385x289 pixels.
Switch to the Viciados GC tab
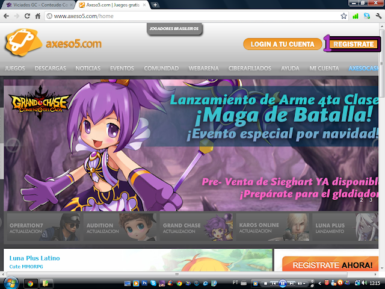[39, 5]
